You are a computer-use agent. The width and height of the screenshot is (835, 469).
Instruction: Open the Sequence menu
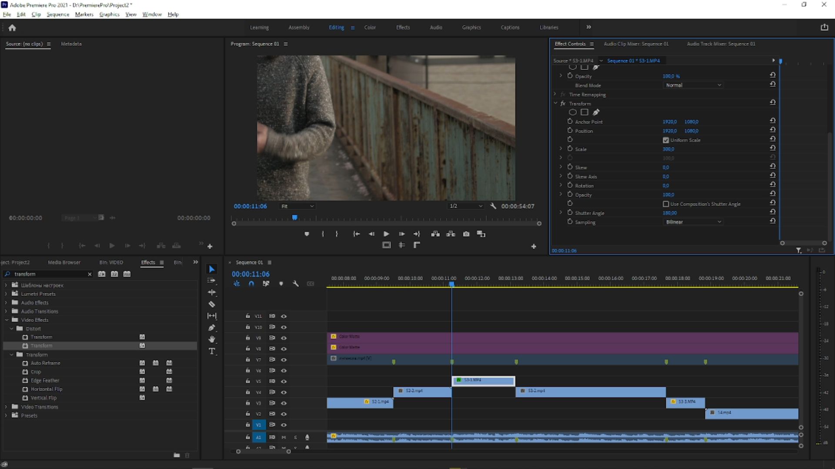tap(58, 14)
